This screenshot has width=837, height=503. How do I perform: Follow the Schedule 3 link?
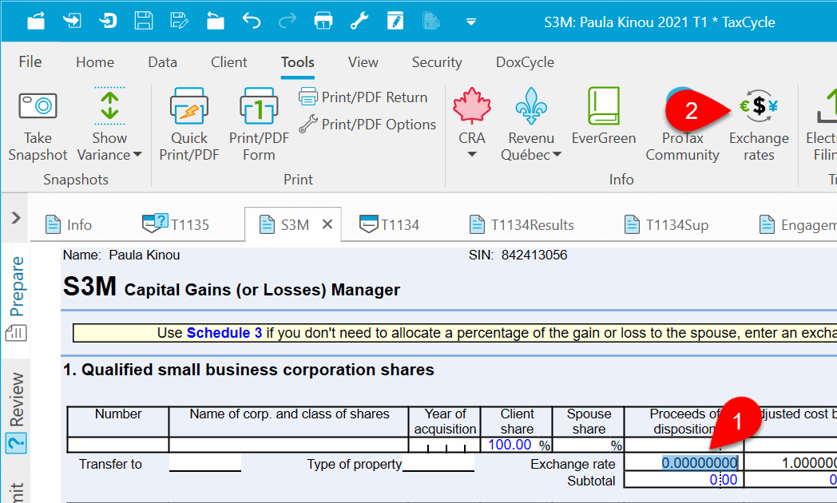224,333
